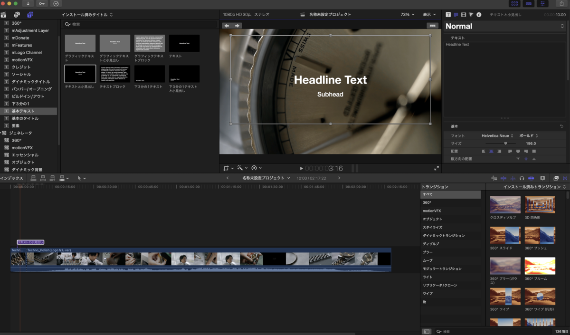Reset the 基本 section parameters
The width and height of the screenshot is (570, 335).
562,126
